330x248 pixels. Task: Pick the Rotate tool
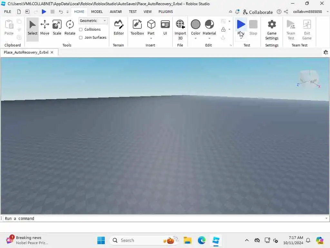[70, 28]
